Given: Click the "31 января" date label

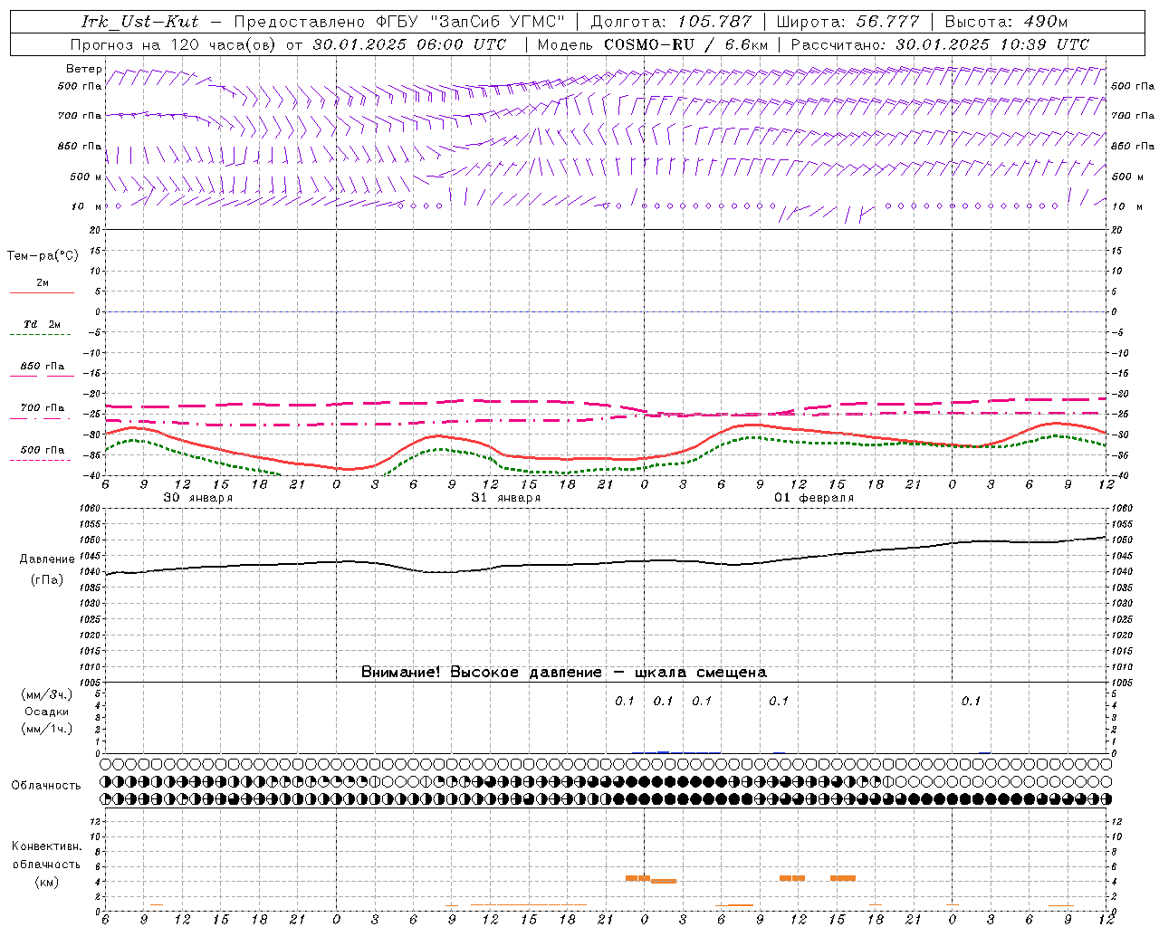Looking at the screenshot, I should 505,498.
